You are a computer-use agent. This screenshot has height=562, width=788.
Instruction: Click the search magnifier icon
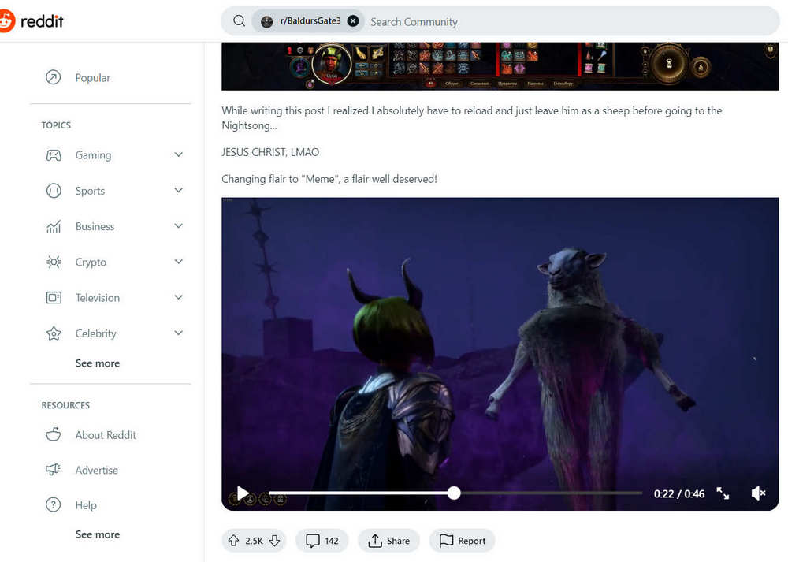point(239,21)
